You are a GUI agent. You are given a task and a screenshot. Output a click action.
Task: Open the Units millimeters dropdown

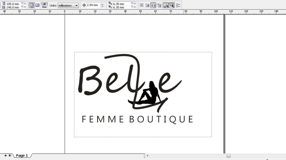click(69, 5)
